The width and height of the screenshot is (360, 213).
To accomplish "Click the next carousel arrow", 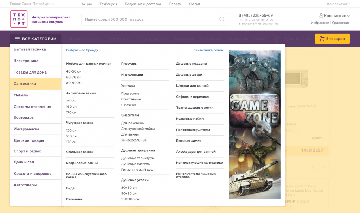I will 324,167.
